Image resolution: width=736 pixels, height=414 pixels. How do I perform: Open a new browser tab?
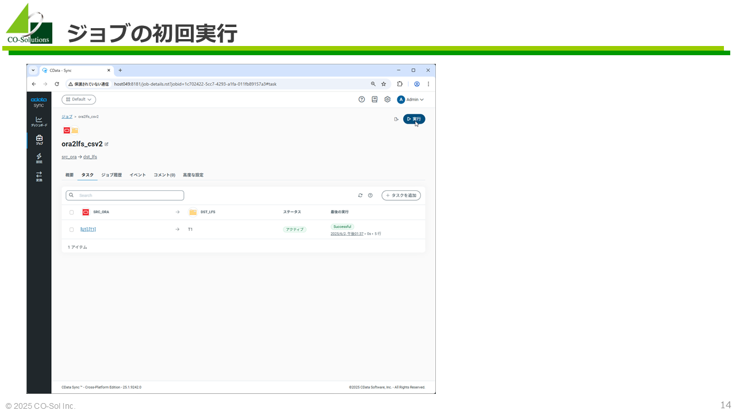[x=120, y=70]
